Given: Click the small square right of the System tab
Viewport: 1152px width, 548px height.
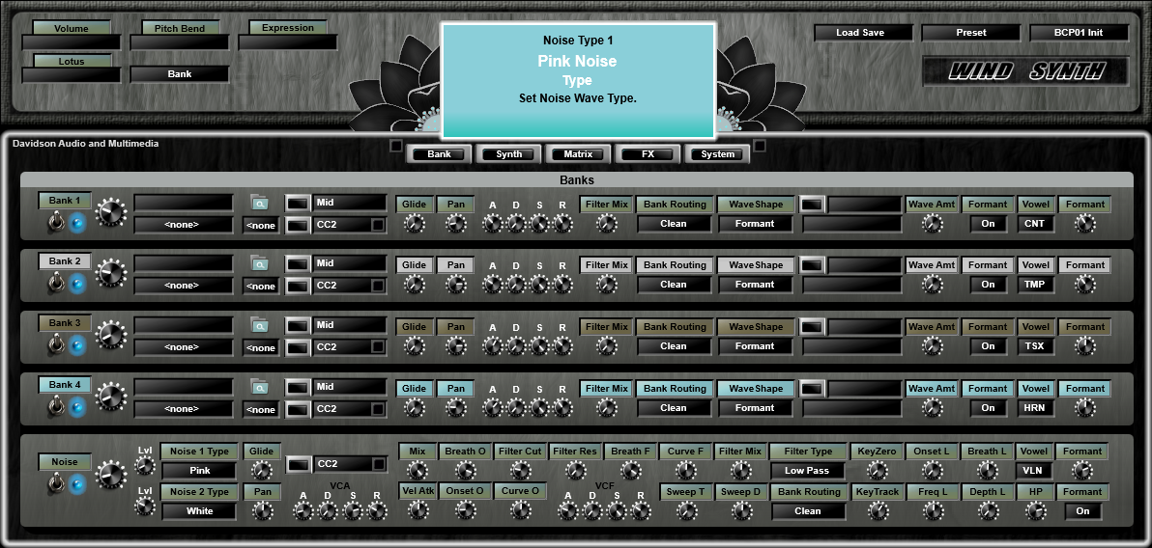Looking at the screenshot, I should point(760,147).
